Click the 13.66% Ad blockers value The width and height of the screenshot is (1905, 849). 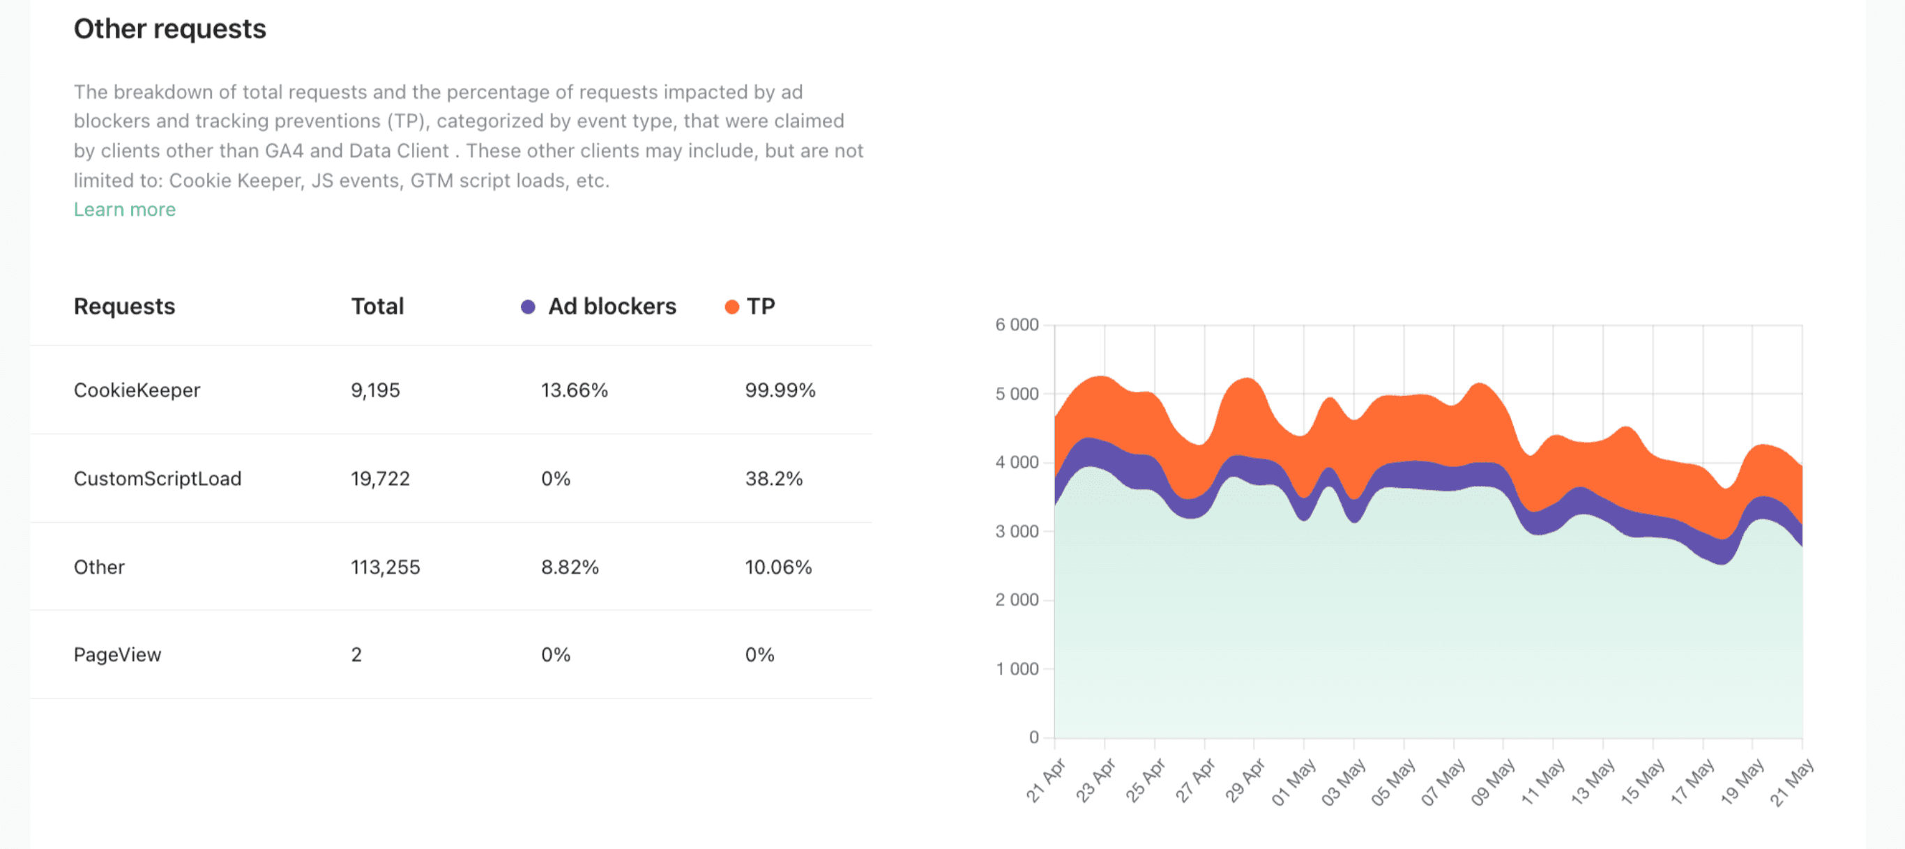point(574,390)
